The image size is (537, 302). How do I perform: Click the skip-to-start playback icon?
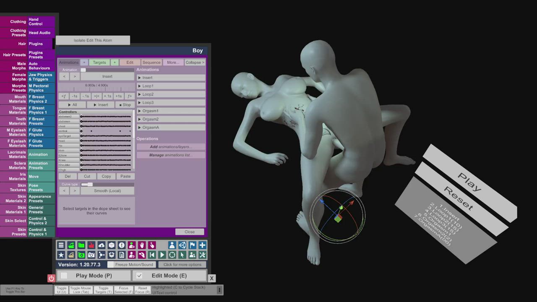pyautogui.click(x=152, y=255)
